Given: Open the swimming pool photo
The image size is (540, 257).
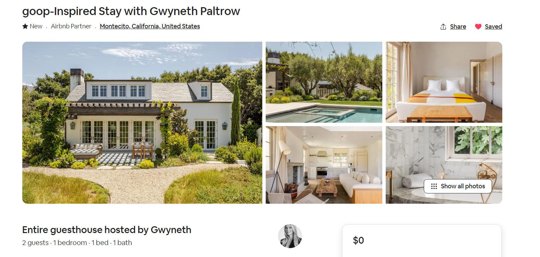Looking at the screenshot, I should coord(324,82).
